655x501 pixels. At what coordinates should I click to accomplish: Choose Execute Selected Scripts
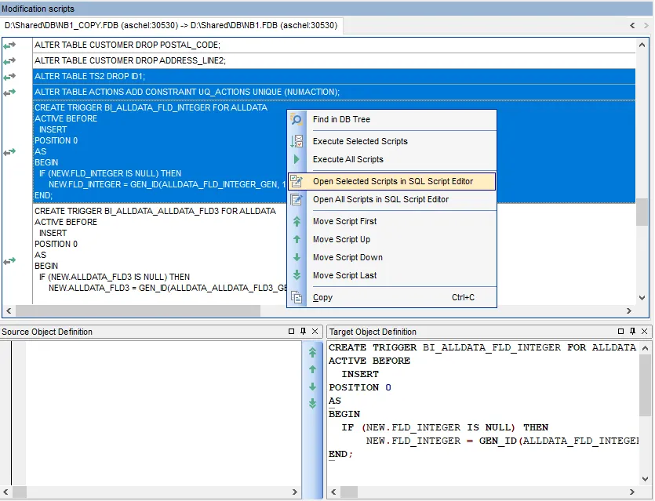392,142
